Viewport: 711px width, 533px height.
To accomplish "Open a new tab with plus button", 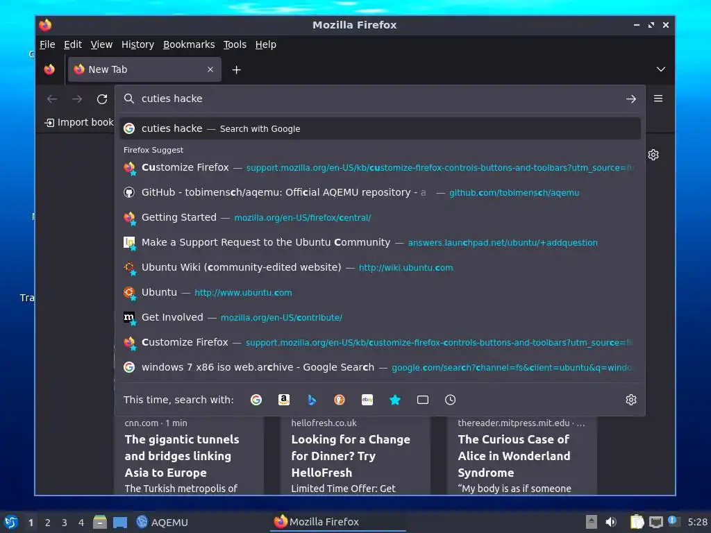I will point(236,70).
